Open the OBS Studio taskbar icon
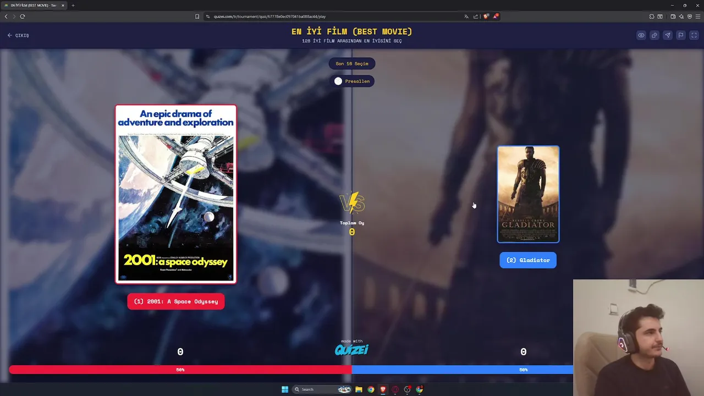The image size is (704, 396). pos(407,389)
